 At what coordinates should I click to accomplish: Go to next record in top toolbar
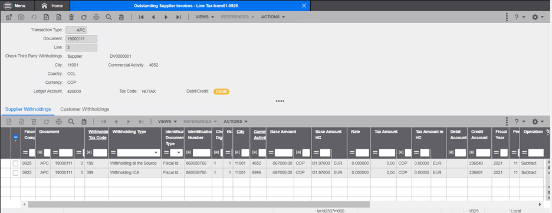point(166,17)
